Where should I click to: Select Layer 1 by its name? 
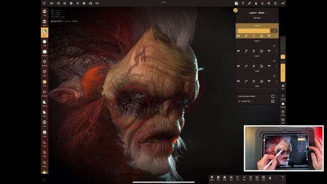257,56
